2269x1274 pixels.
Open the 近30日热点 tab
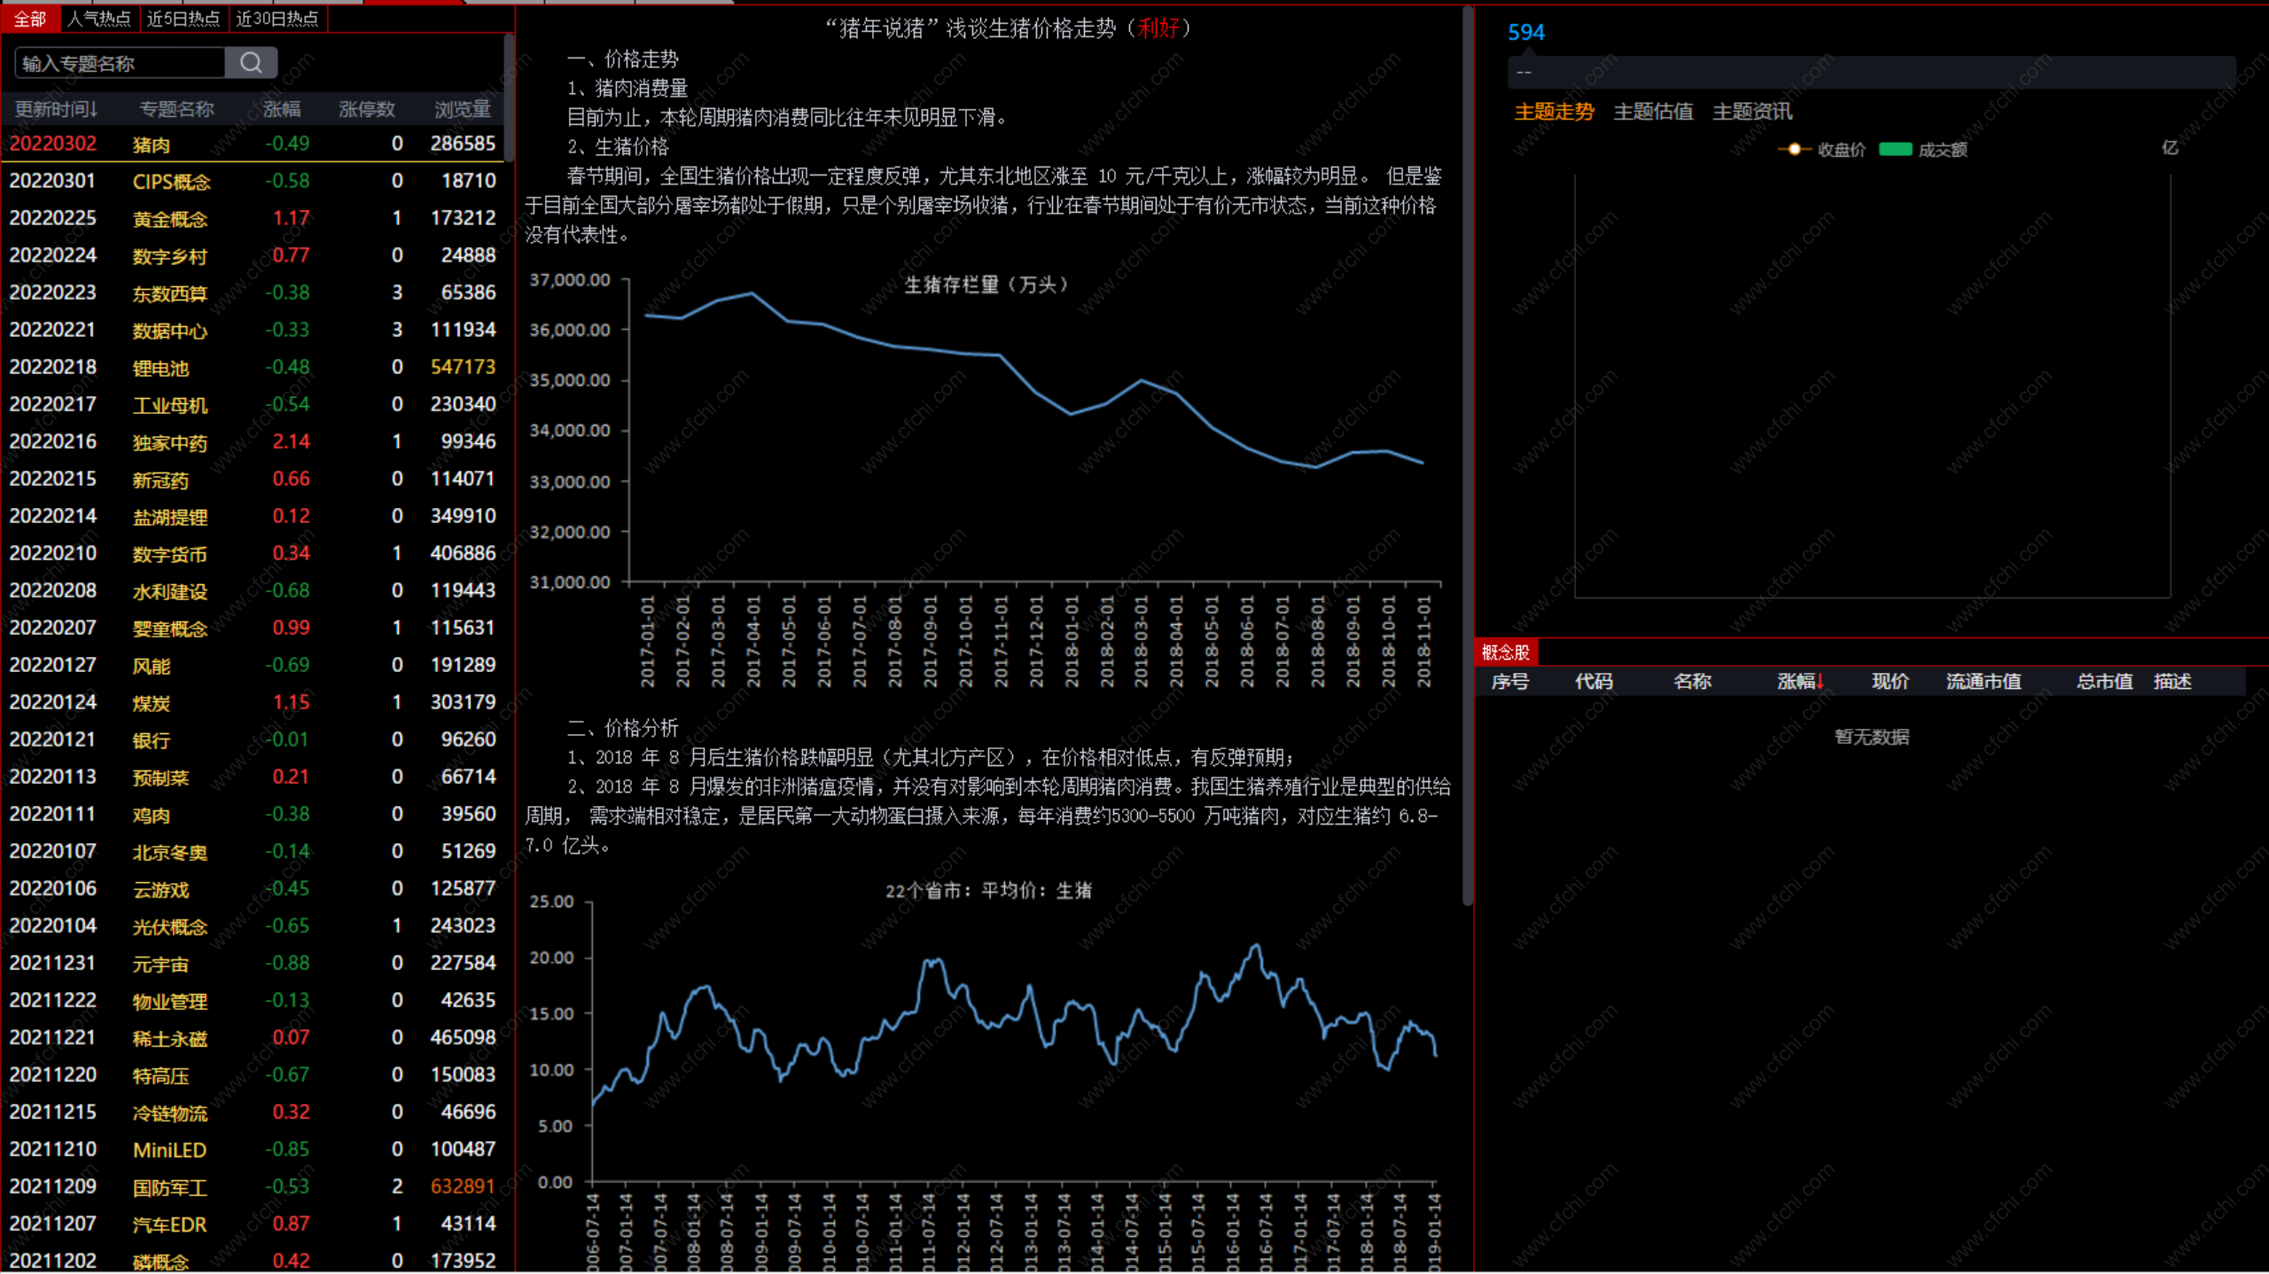tap(277, 19)
